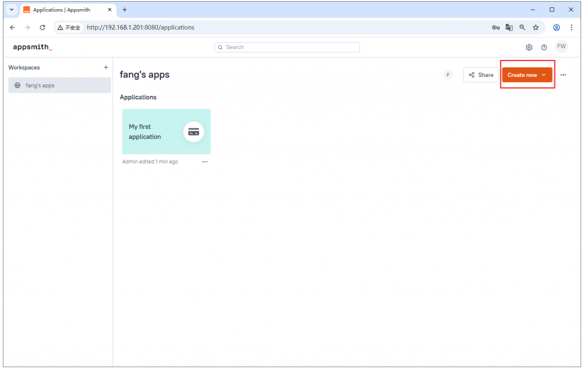Reload the page with refresh button
The image size is (584, 370).
42,27
